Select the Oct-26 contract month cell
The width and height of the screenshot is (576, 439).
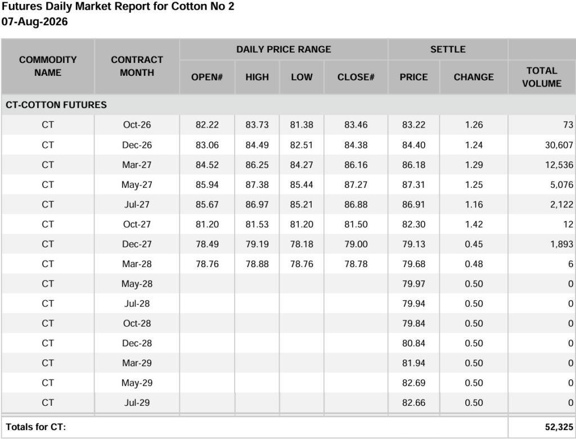pos(137,125)
